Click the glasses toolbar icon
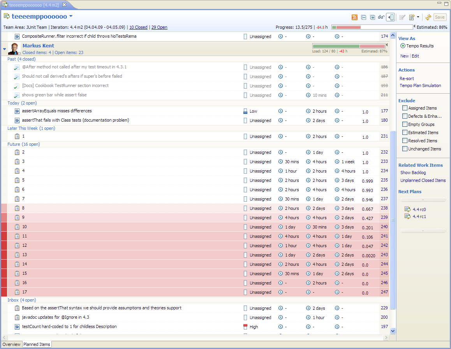The image size is (451, 349). pyautogui.click(x=381, y=17)
